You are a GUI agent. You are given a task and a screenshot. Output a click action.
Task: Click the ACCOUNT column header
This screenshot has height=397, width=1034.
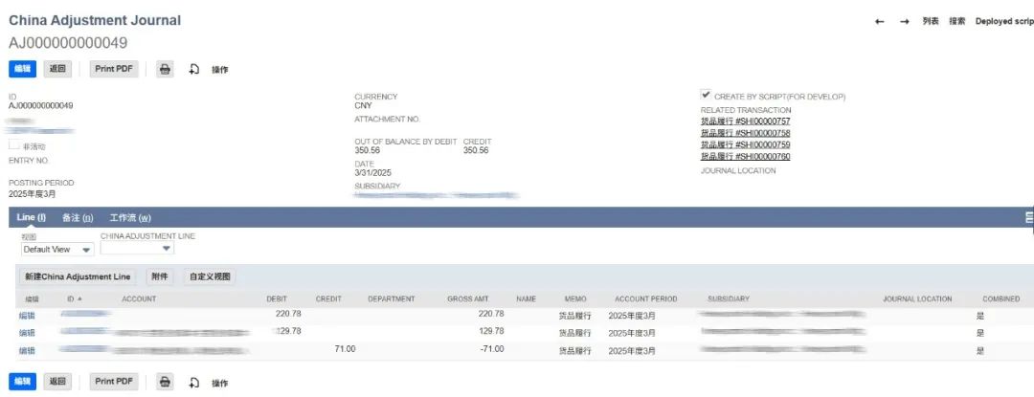(x=139, y=298)
